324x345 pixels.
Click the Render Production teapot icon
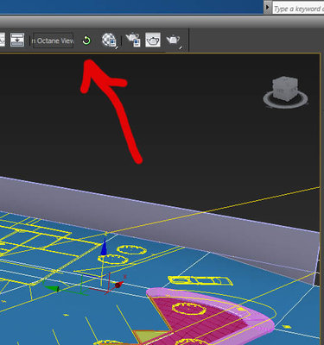tap(174, 40)
